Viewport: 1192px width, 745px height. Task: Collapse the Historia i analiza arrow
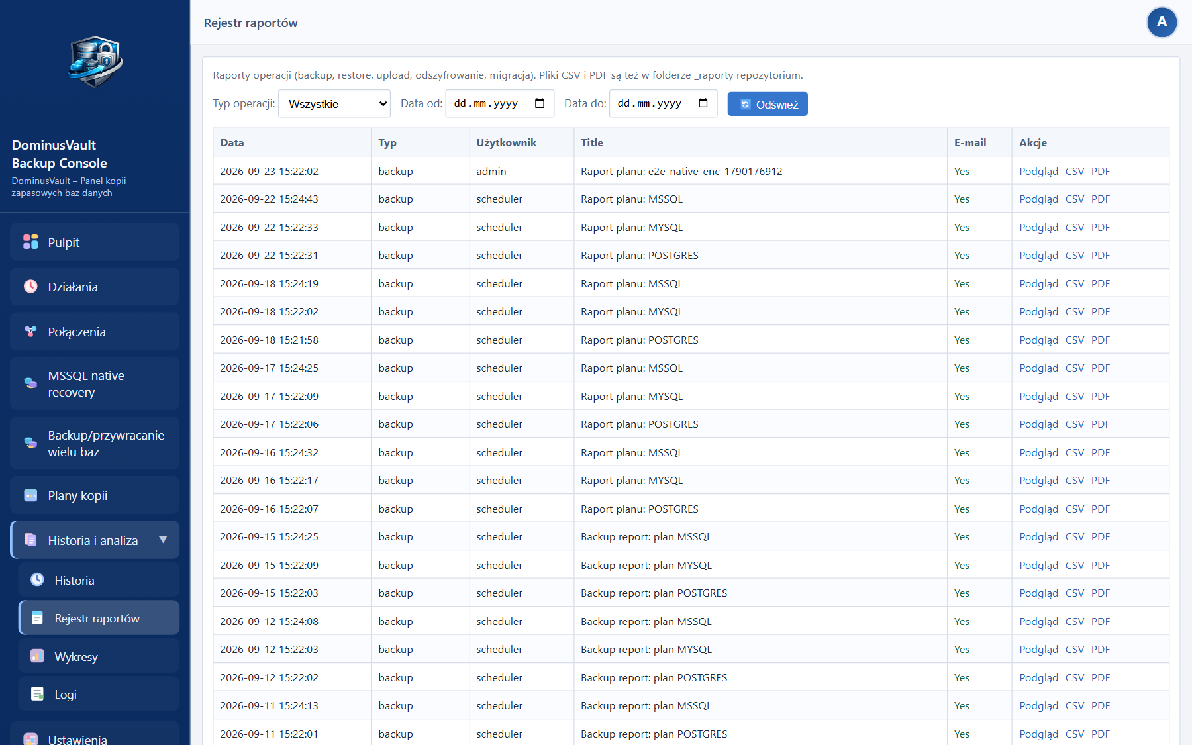click(163, 540)
